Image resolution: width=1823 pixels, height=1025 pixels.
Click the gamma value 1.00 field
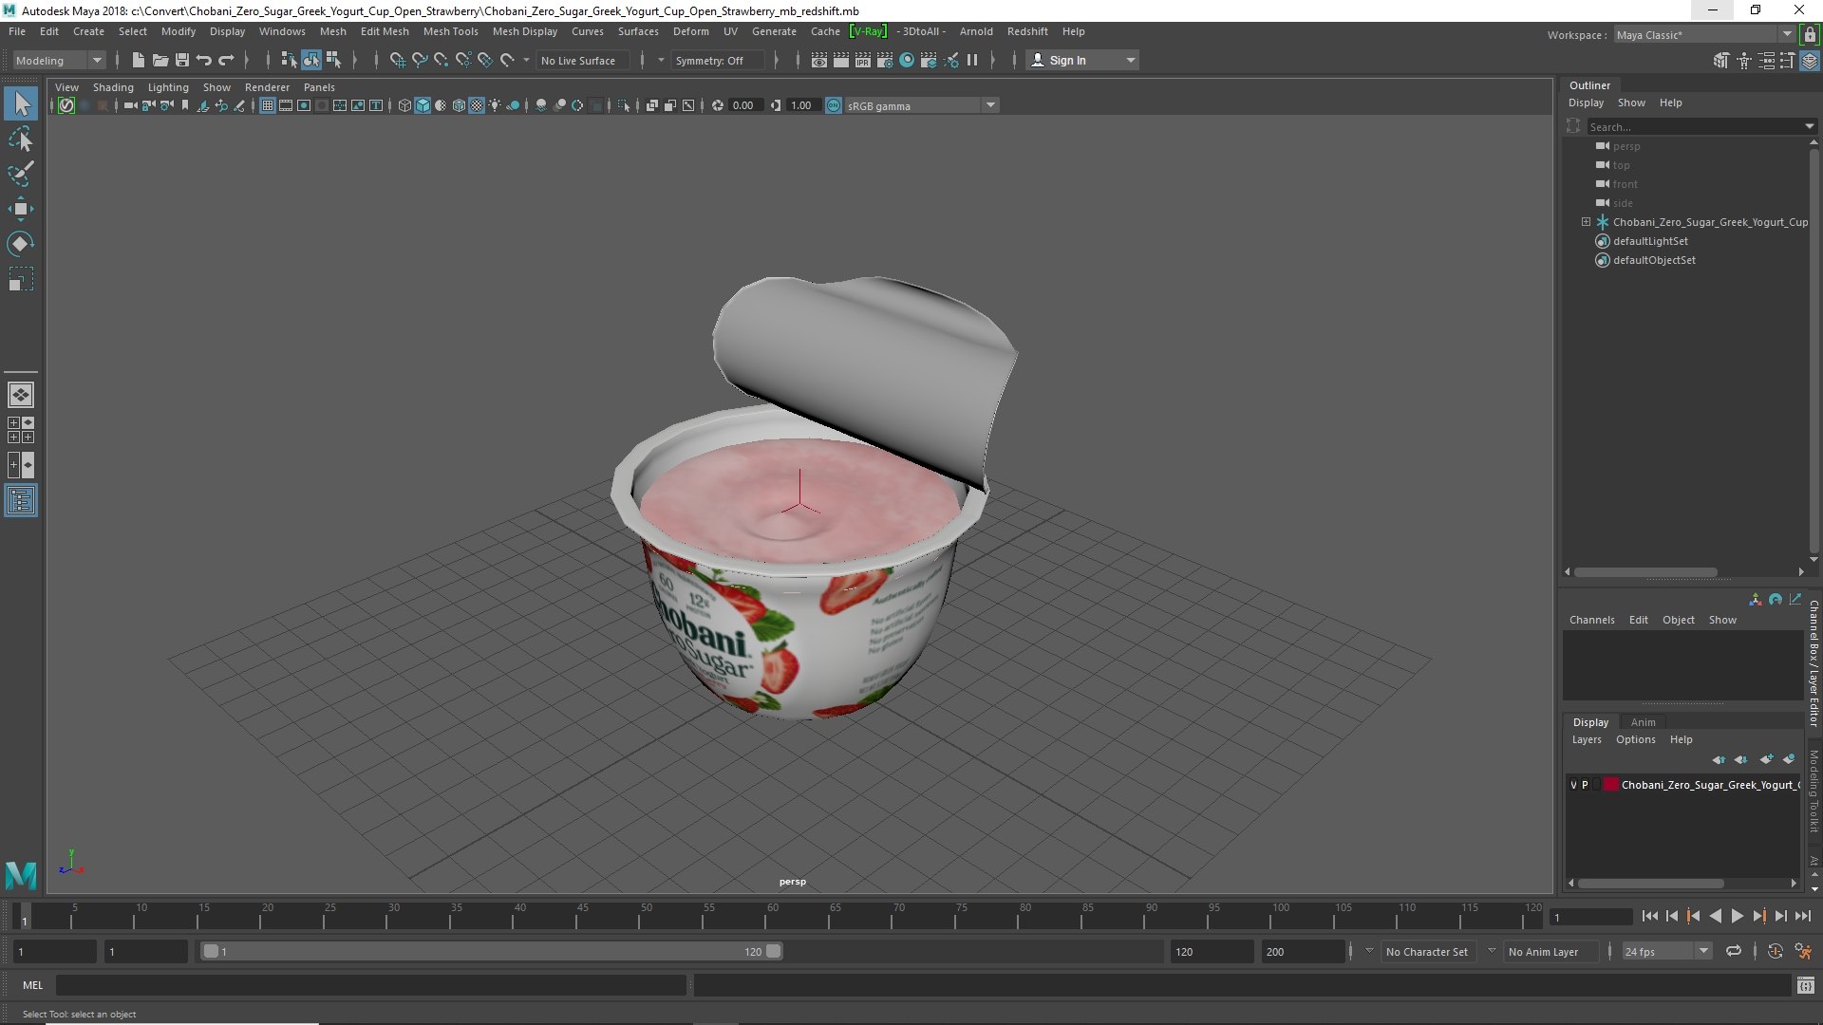[801, 105]
